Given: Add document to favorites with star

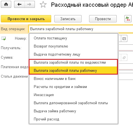Looking at the screenshot, I should tap(43, 4).
